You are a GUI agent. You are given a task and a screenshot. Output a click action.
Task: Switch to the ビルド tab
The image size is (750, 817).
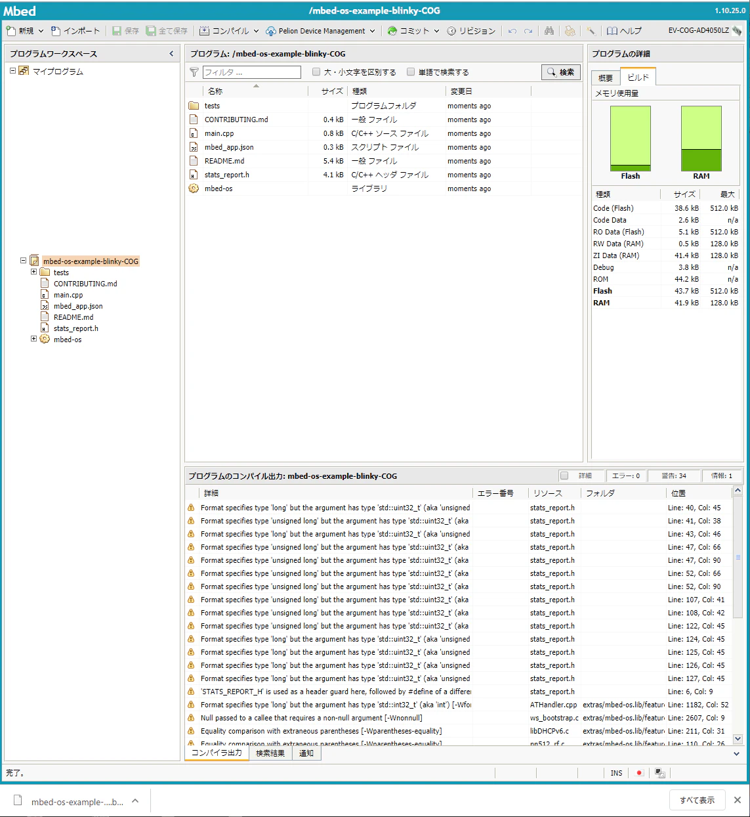638,77
